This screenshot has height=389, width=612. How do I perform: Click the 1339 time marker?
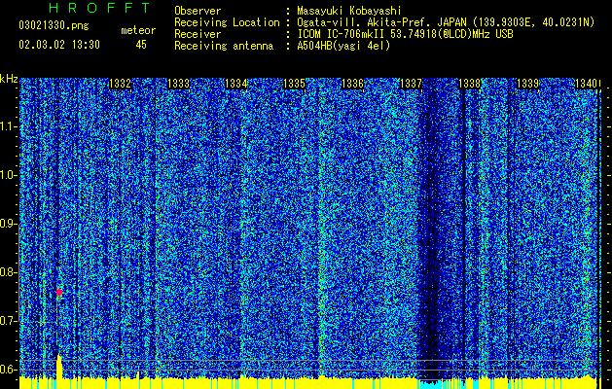(x=527, y=84)
